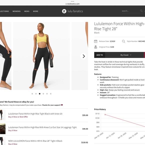Click the product title Force Within High-Rise Tight

click(119, 26)
